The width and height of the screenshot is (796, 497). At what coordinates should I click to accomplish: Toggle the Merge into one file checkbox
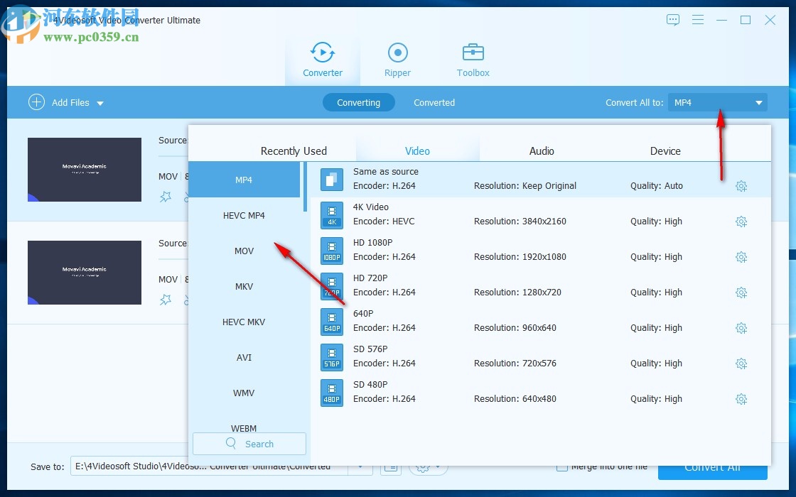click(562, 466)
